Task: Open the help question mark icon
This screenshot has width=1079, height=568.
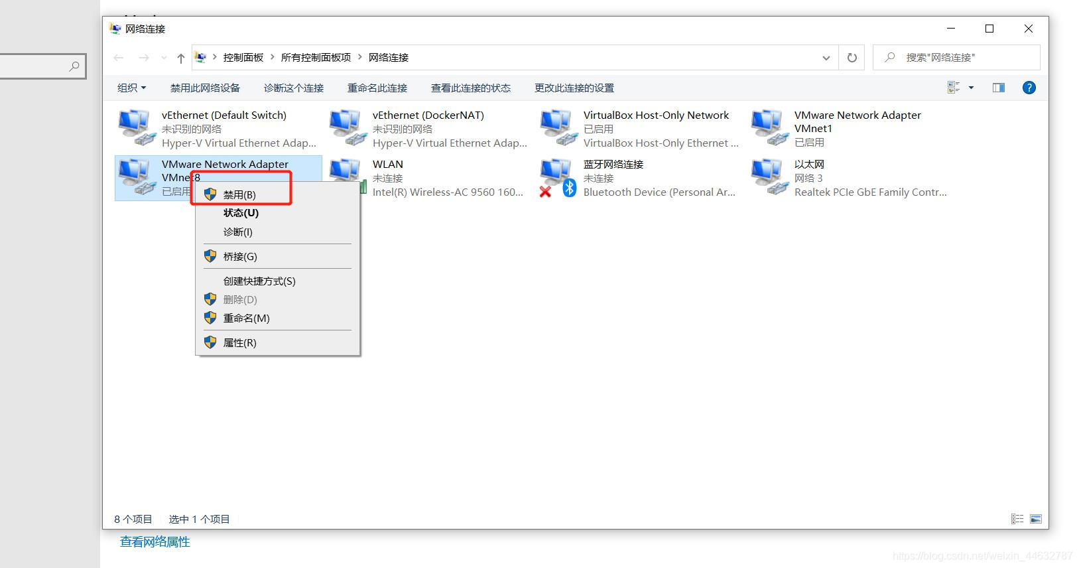Action: pyautogui.click(x=1029, y=88)
